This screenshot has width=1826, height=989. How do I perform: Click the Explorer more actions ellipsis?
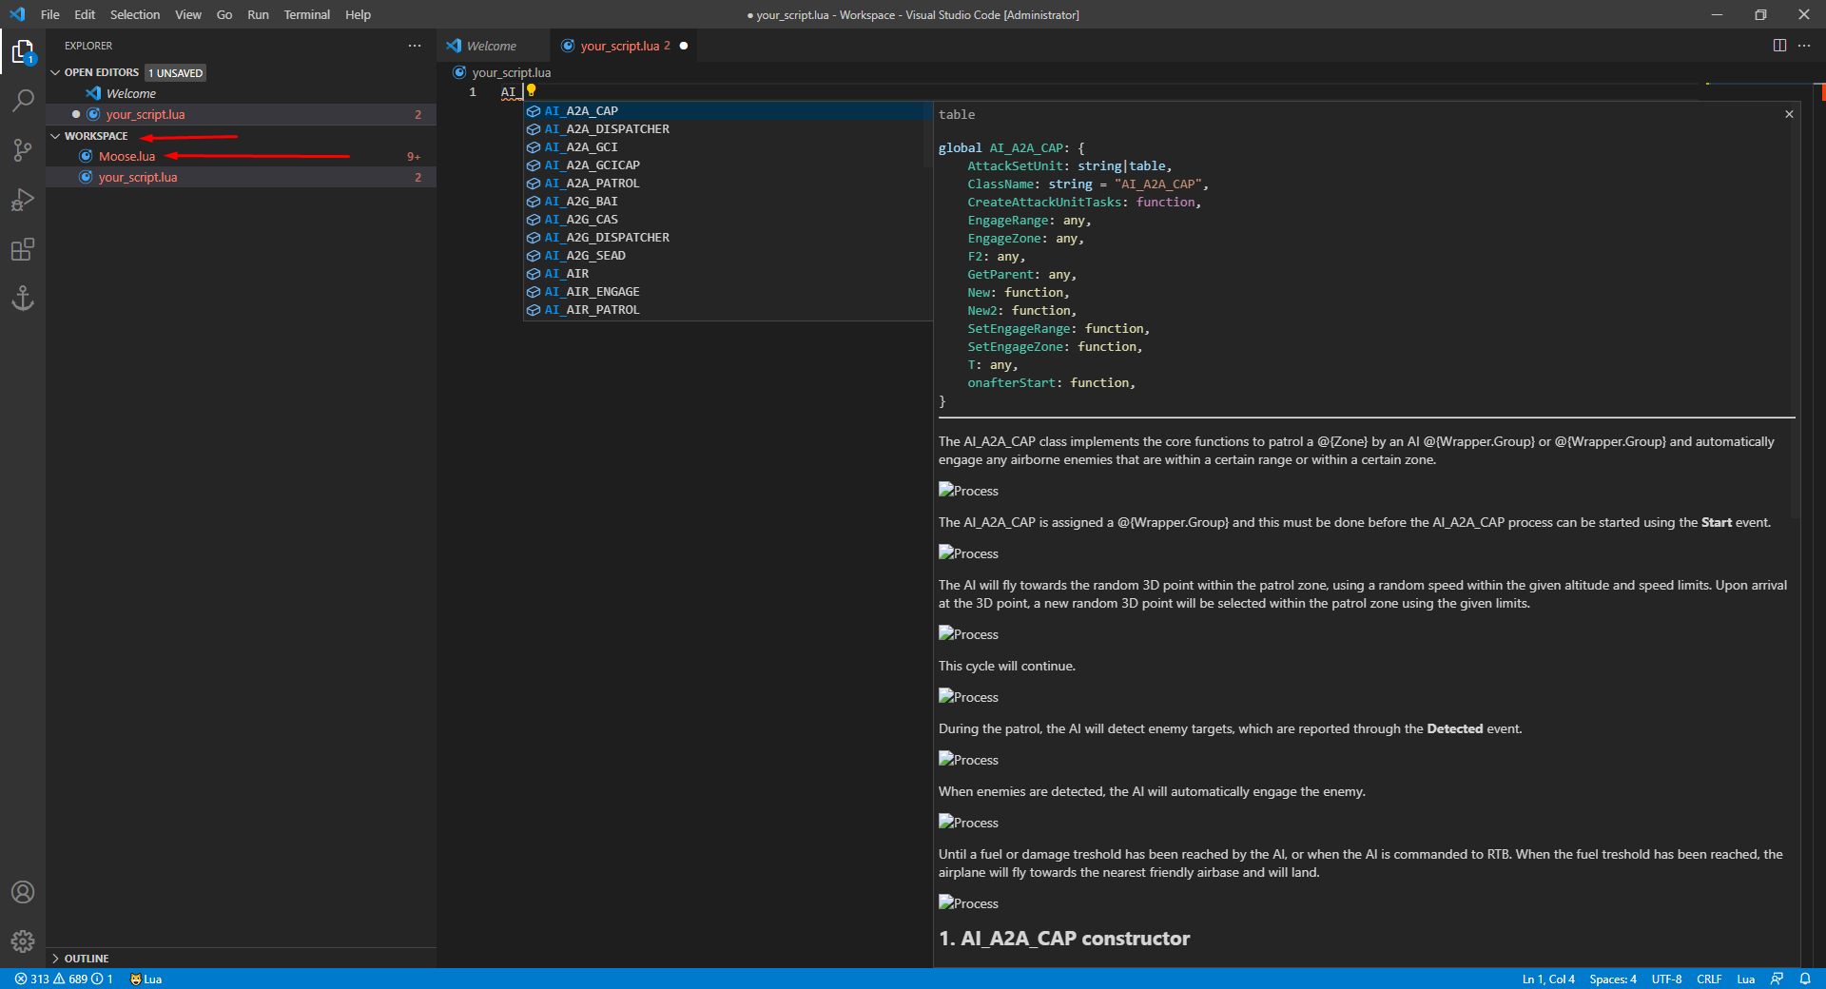tap(415, 46)
